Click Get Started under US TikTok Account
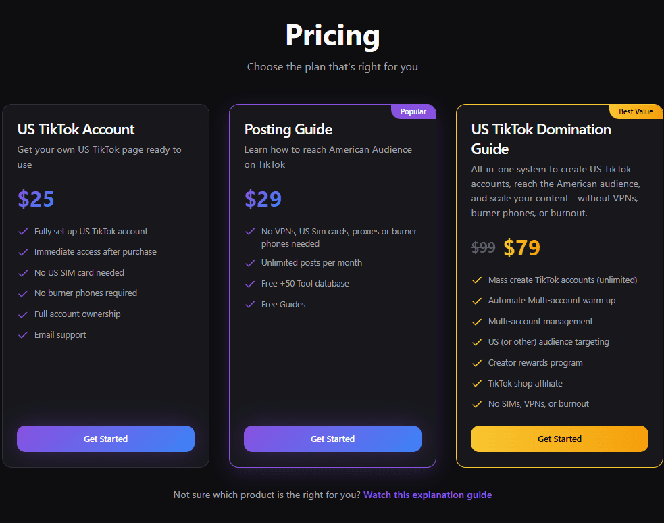The image size is (664, 523). click(105, 439)
